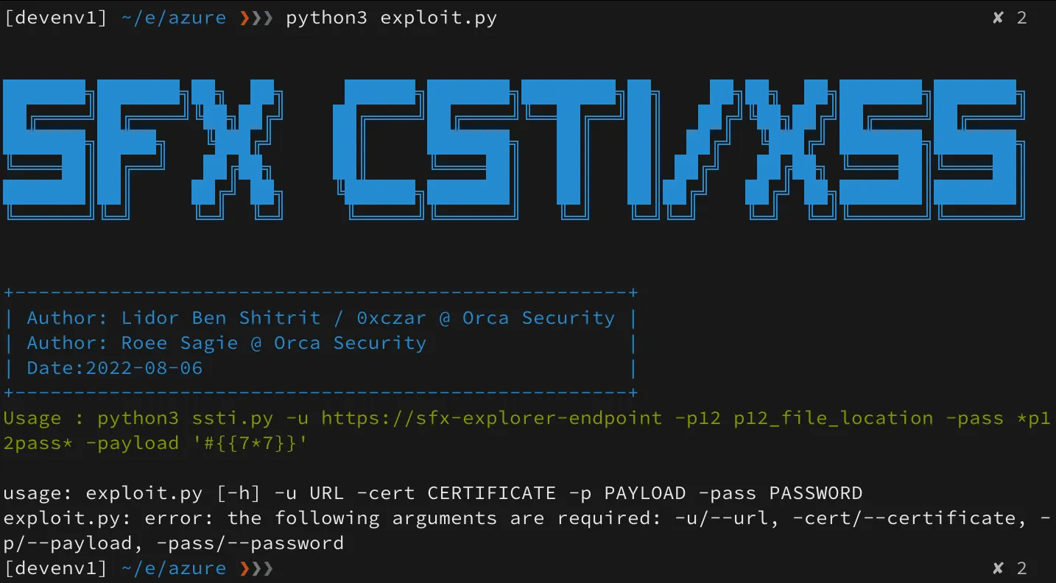Click the bottom '[devenv1]' environment label
1056x583 pixels.
[x=56, y=568]
